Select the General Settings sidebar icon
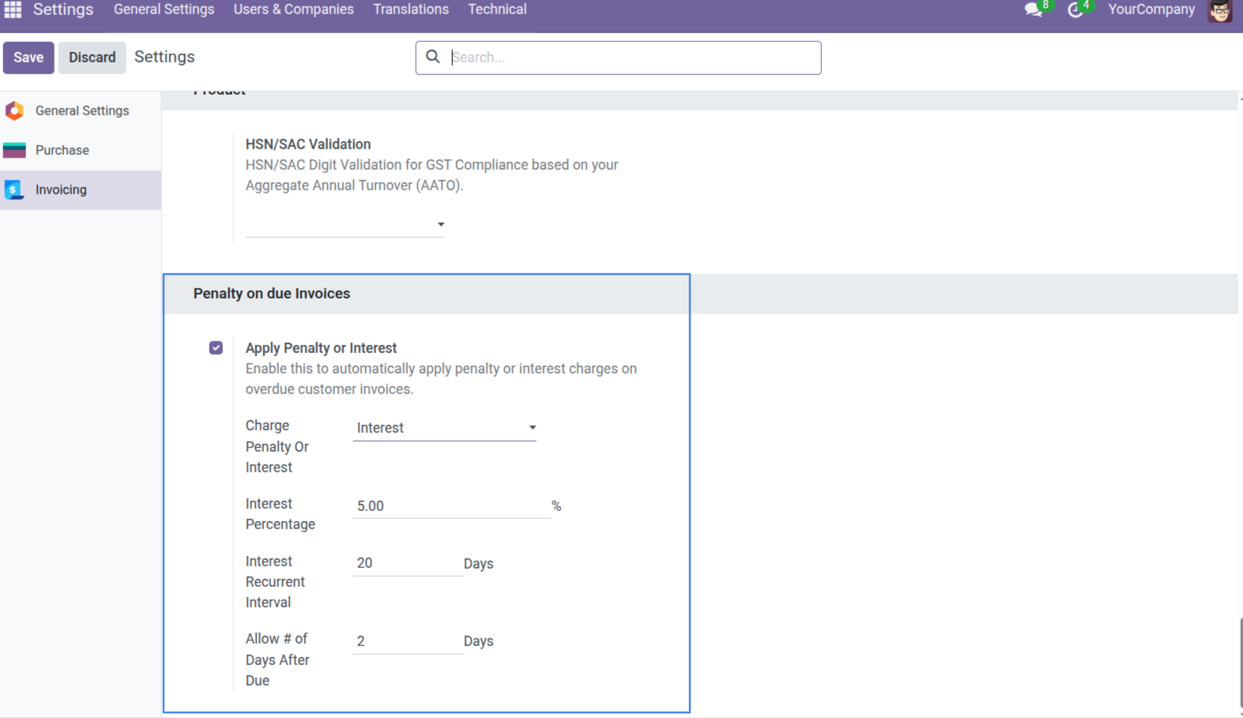This screenshot has width=1243, height=718. click(x=14, y=111)
